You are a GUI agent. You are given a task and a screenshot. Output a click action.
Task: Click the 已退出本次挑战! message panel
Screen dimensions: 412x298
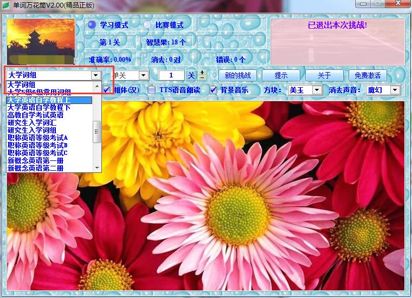337,42
